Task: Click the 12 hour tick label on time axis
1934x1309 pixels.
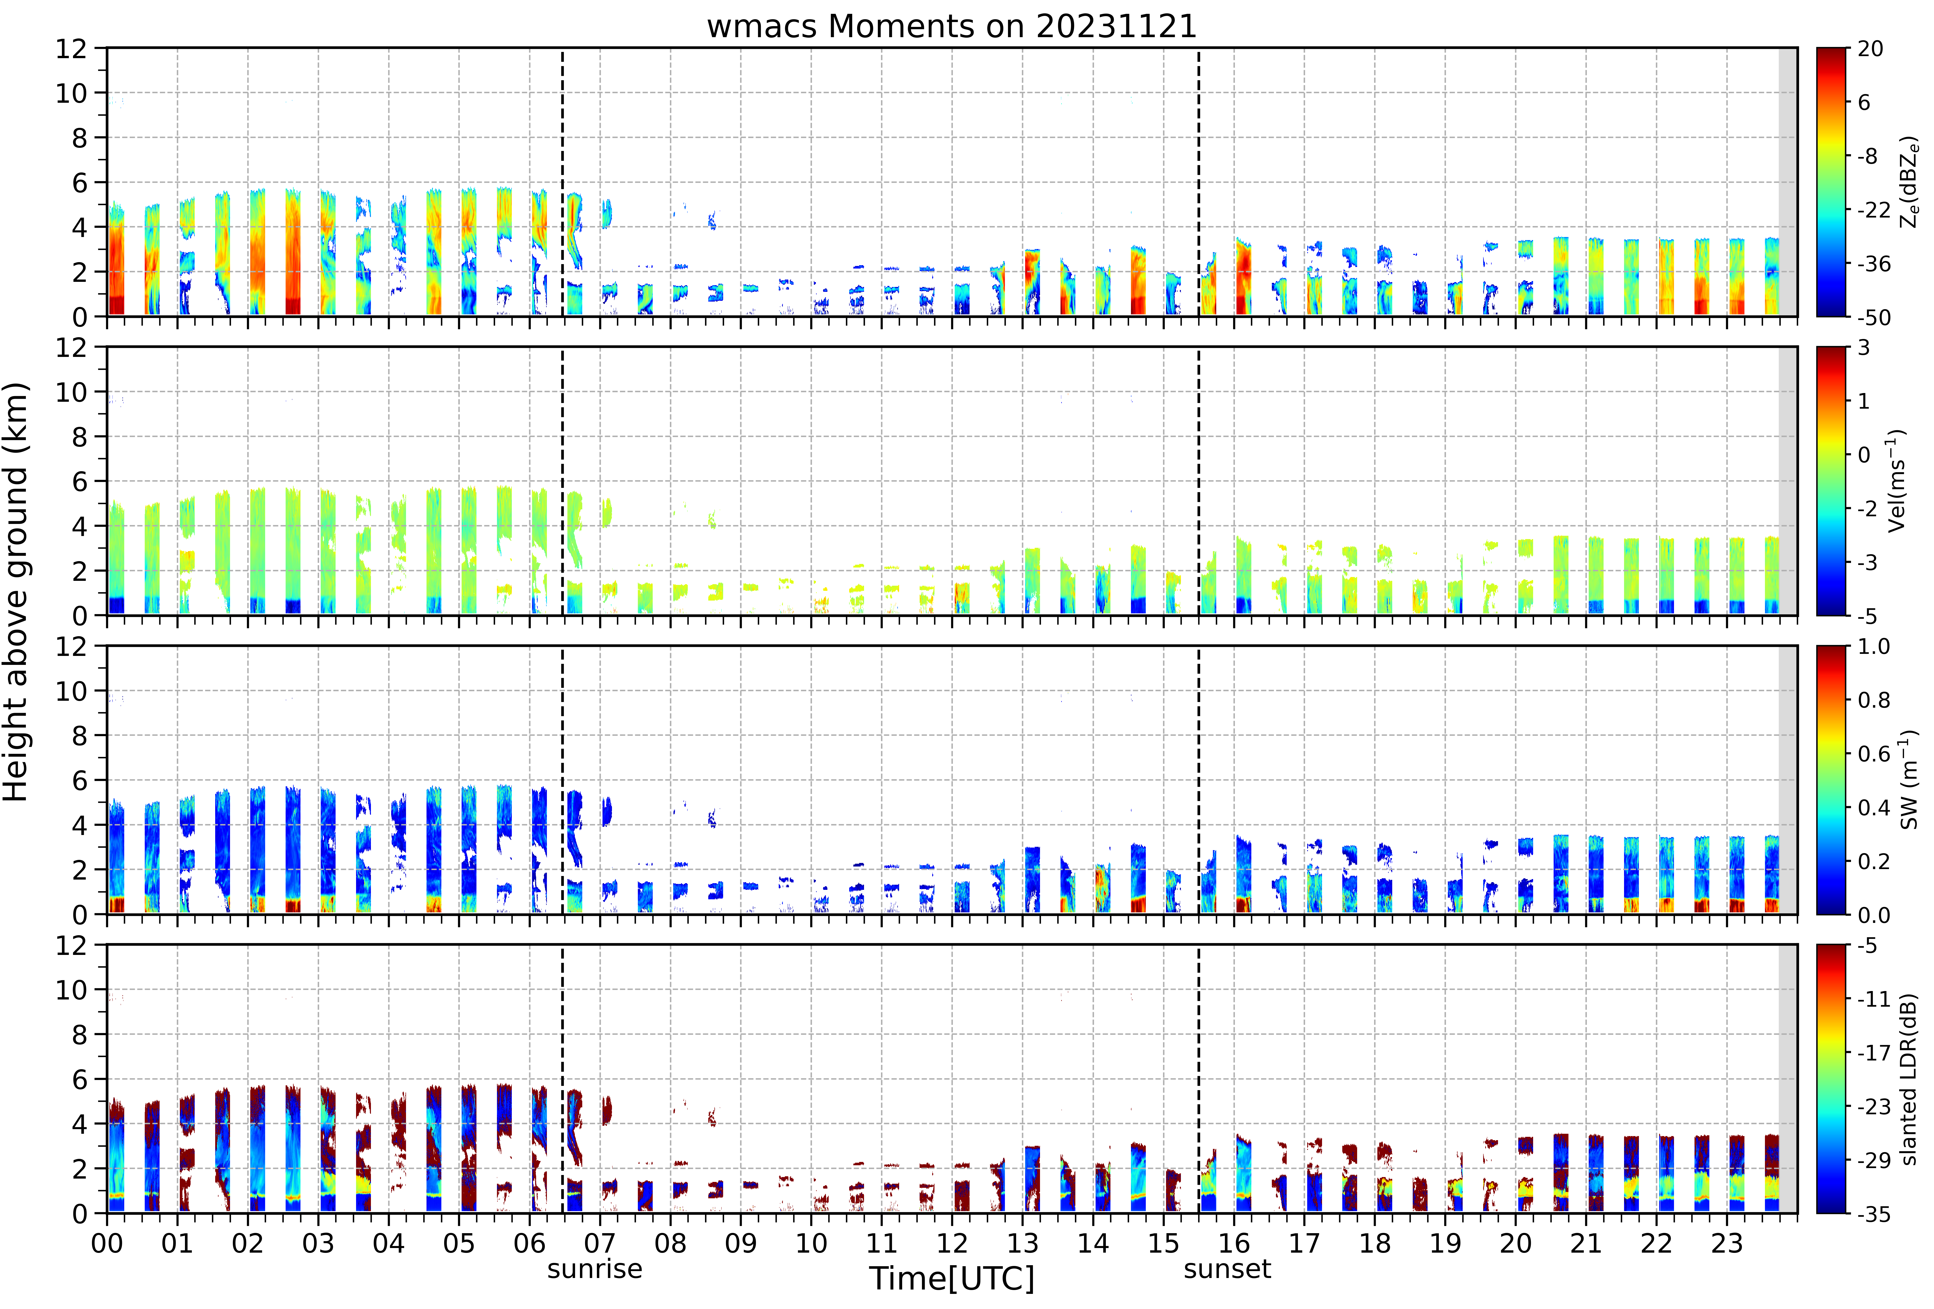Action: click(952, 1243)
